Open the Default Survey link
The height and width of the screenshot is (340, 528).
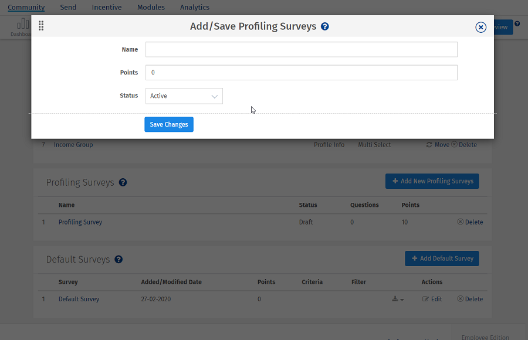coord(79,299)
